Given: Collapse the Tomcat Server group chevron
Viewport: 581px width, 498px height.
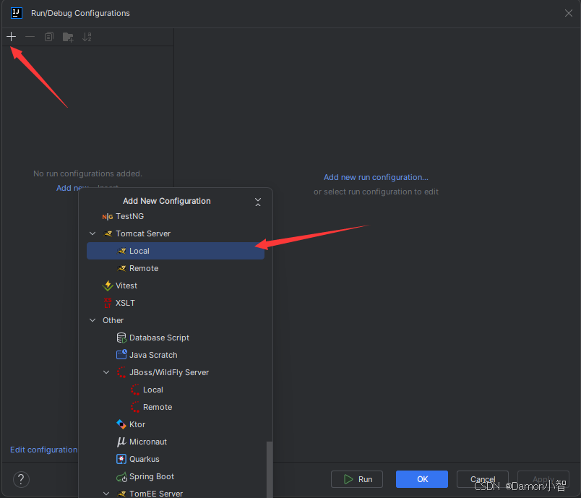Looking at the screenshot, I should click(x=92, y=233).
